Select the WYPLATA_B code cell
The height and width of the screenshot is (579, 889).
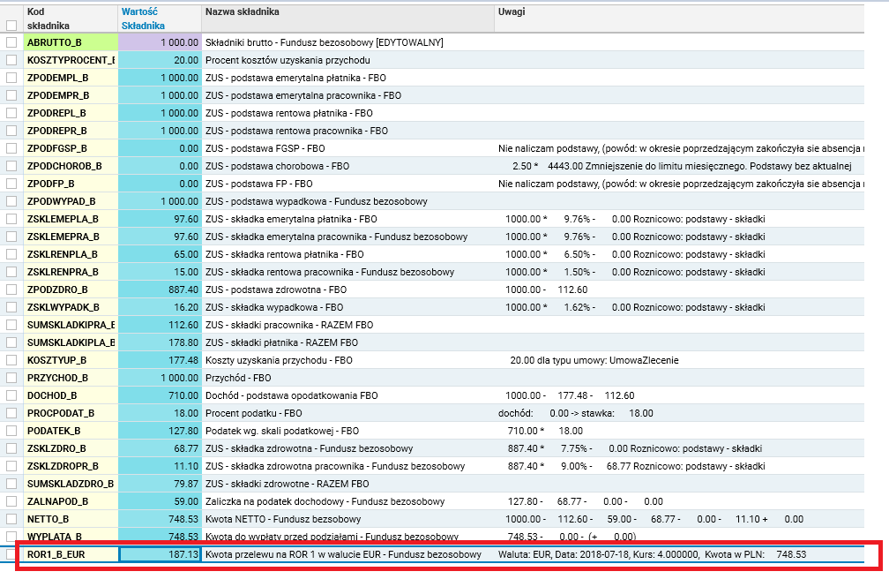(x=71, y=537)
